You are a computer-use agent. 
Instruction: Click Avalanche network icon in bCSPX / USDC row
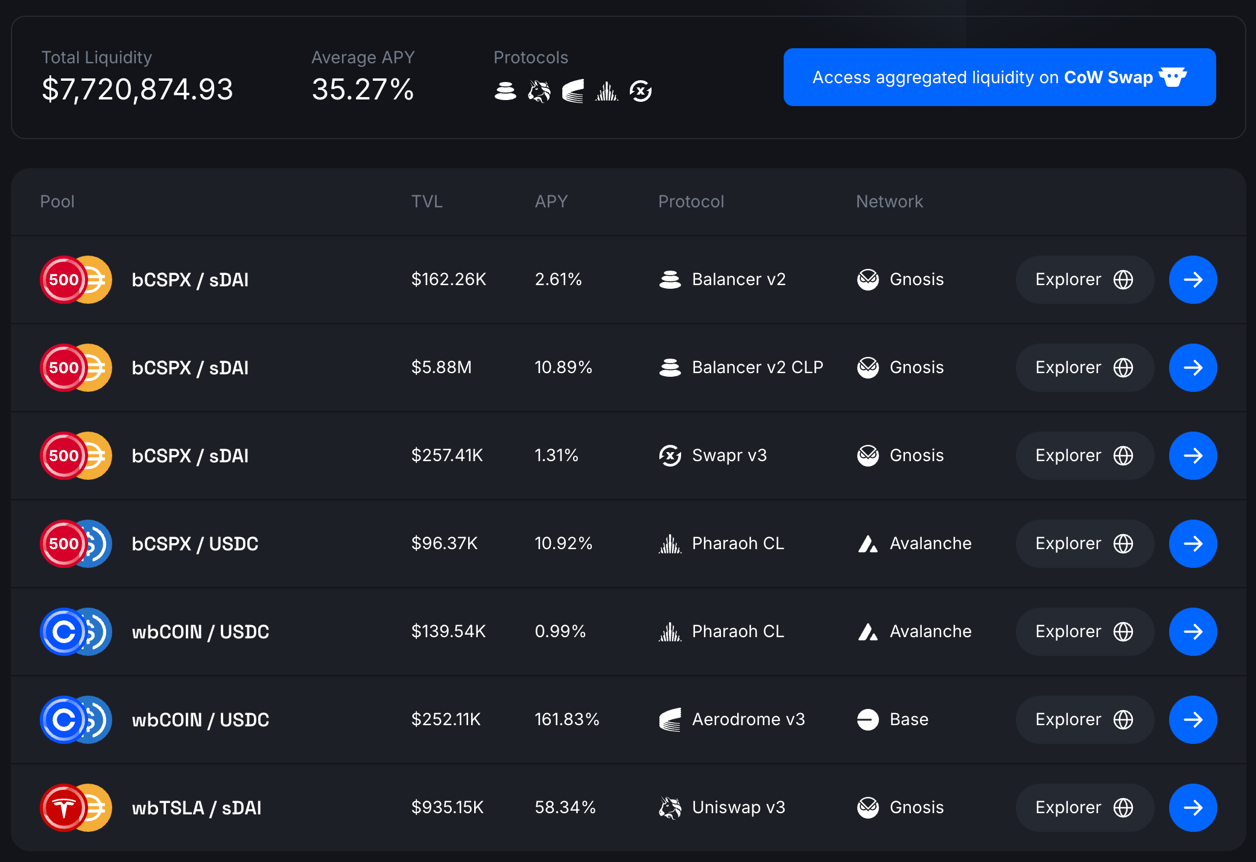pyautogui.click(x=868, y=544)
